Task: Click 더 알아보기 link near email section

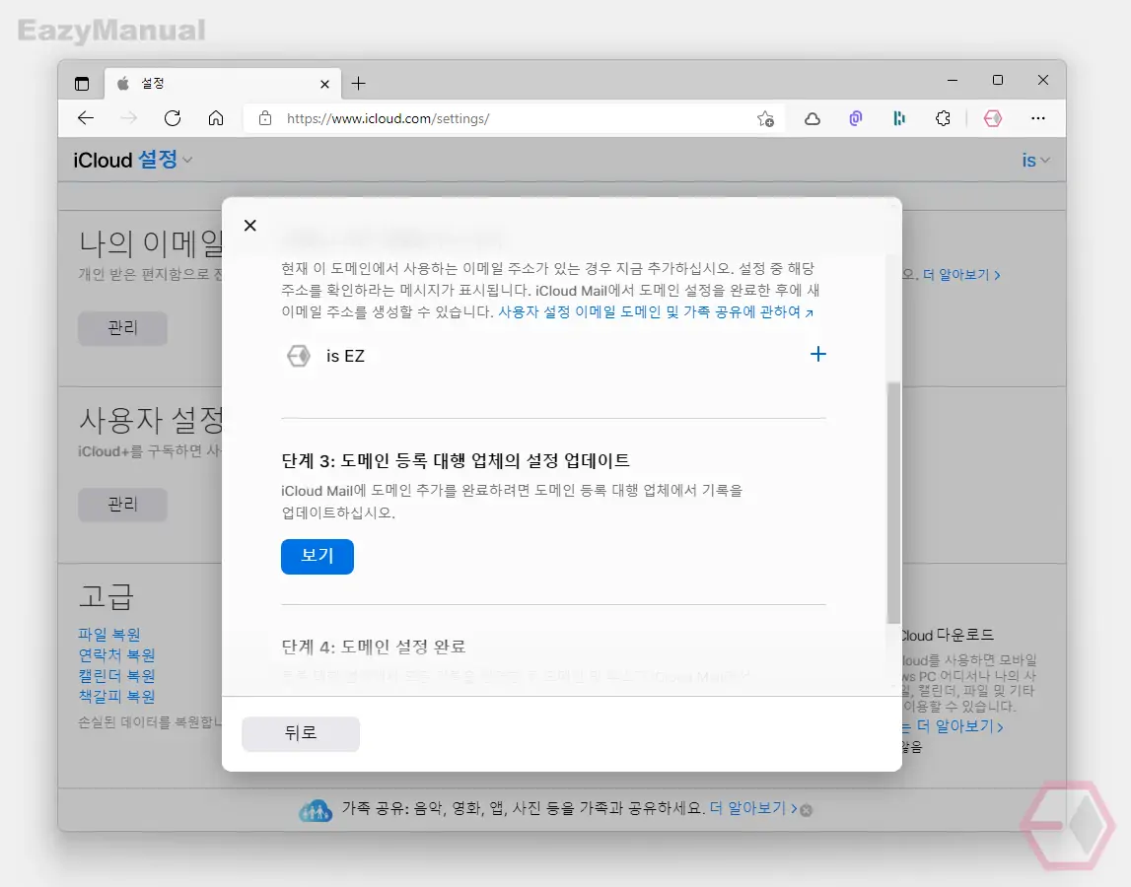Action: point(961,275)
